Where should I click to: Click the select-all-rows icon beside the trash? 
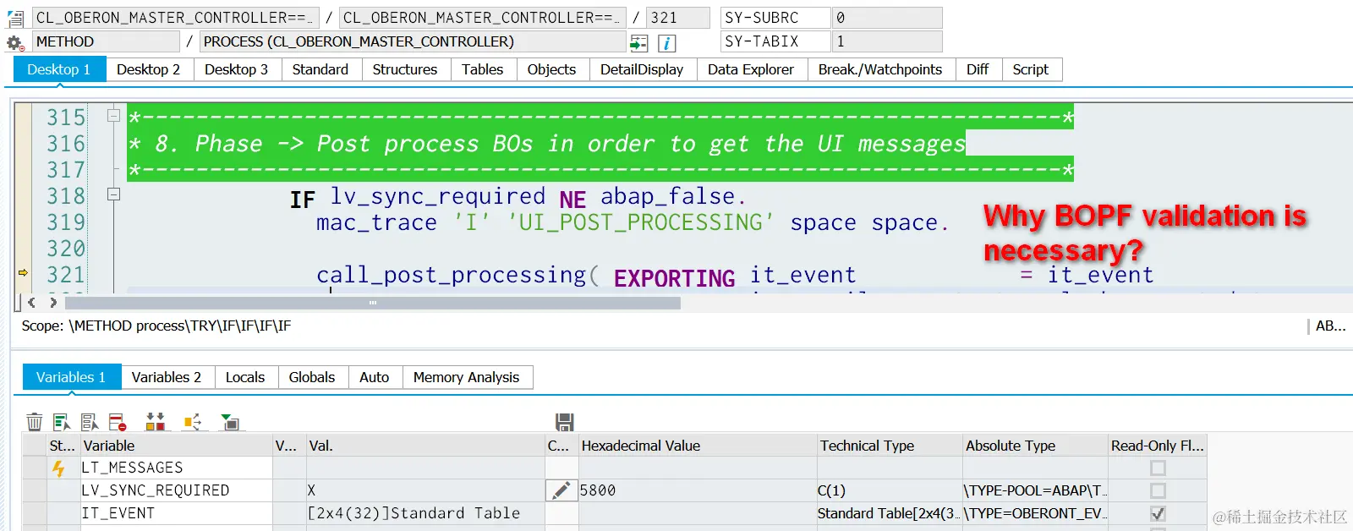point(61,421)
